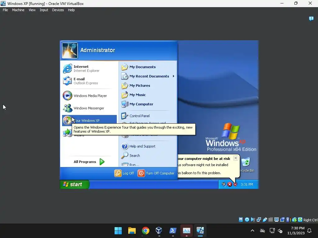Open Search from the Start menu
Viewport: 318px width, 238px height.
(148, 156)
